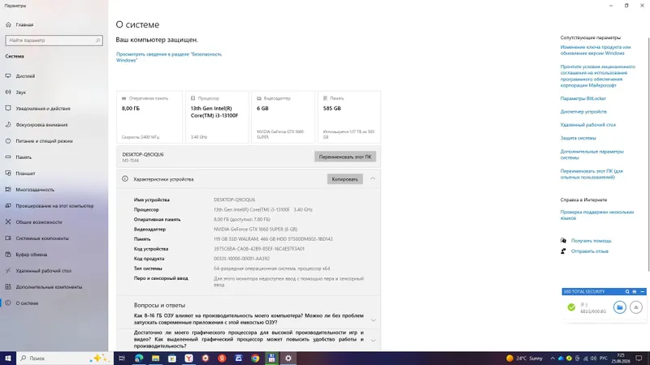This screenshot has height=365, width=650.
Task: Open the red Я Yandex icon on taskbar
Action: click(222, 359)
